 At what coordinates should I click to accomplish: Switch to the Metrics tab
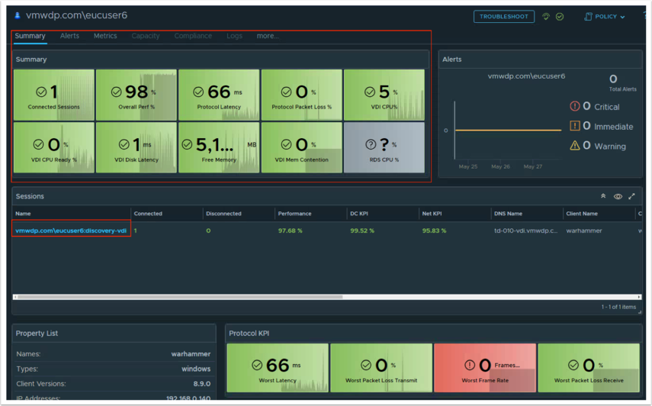click(105, 36)
